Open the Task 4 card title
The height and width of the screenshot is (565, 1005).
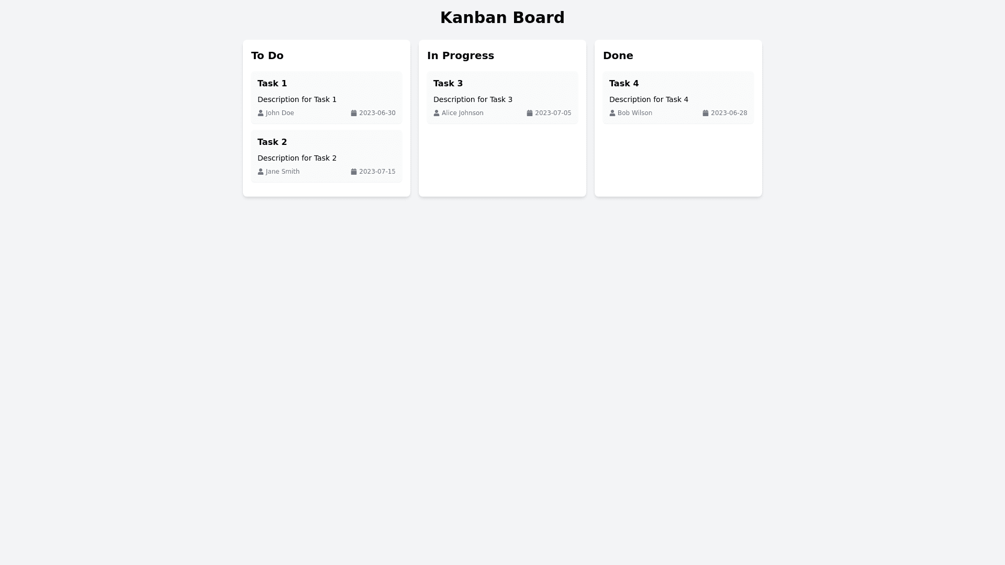(x=624, y=84)
